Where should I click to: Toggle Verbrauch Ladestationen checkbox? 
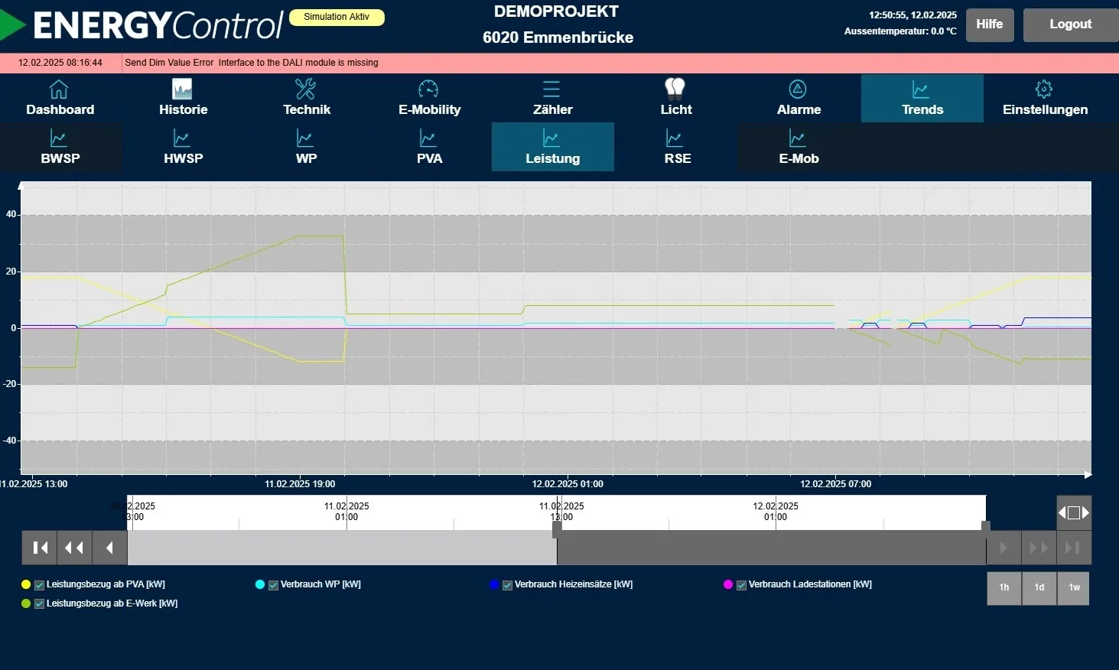coord(741,585)
